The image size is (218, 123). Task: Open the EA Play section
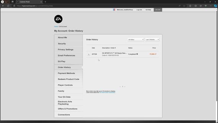(68, 61)
